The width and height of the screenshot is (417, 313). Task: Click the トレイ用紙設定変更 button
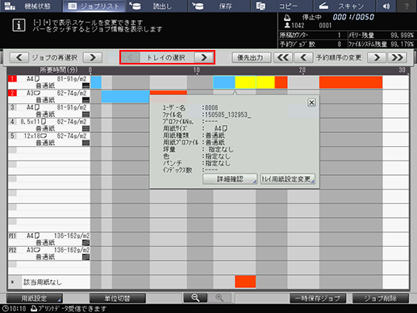[288, 179]
